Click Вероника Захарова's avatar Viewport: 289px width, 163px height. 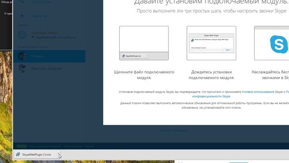22,68
